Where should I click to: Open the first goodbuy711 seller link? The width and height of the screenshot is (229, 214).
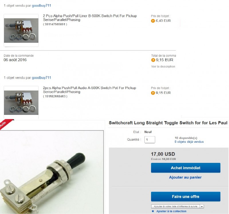42,5
